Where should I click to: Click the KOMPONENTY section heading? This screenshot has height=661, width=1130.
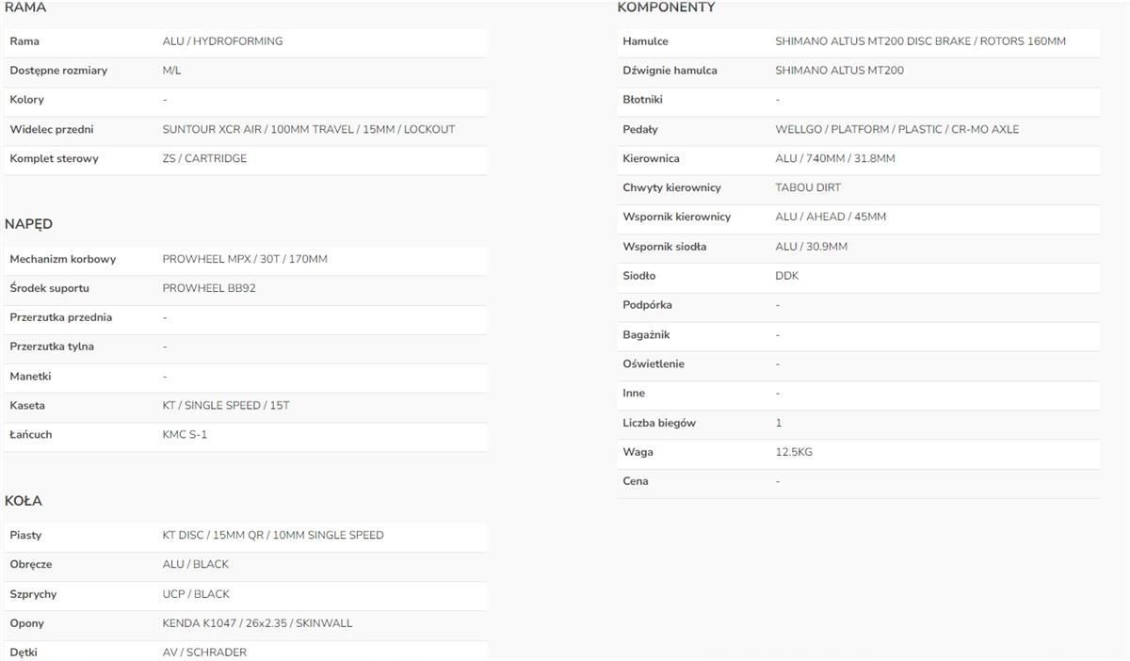(x=667, y=8)
